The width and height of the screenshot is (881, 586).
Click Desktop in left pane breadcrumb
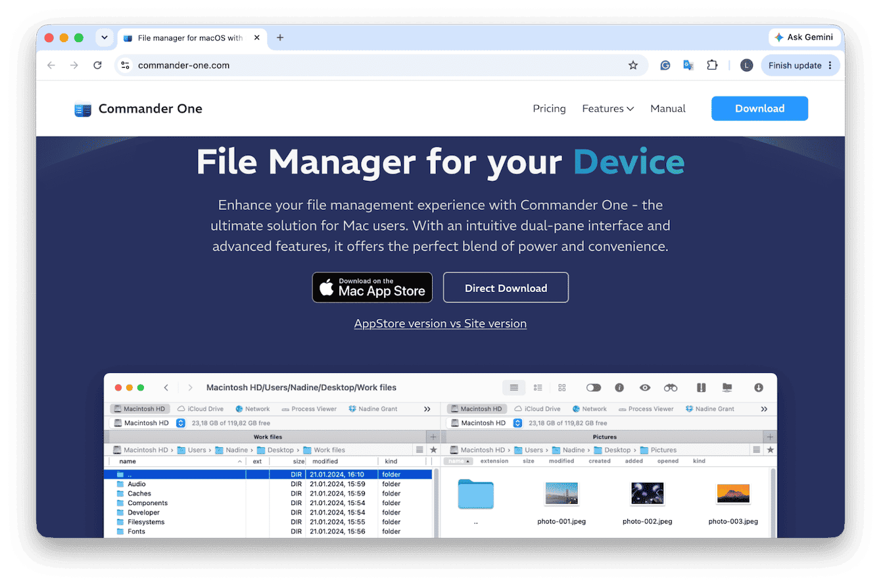[x=275, y=450]
